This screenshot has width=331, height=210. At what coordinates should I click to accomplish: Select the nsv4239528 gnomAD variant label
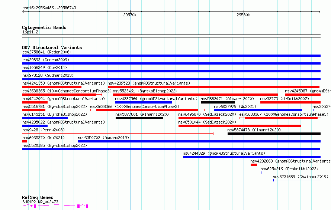[149, 83]
